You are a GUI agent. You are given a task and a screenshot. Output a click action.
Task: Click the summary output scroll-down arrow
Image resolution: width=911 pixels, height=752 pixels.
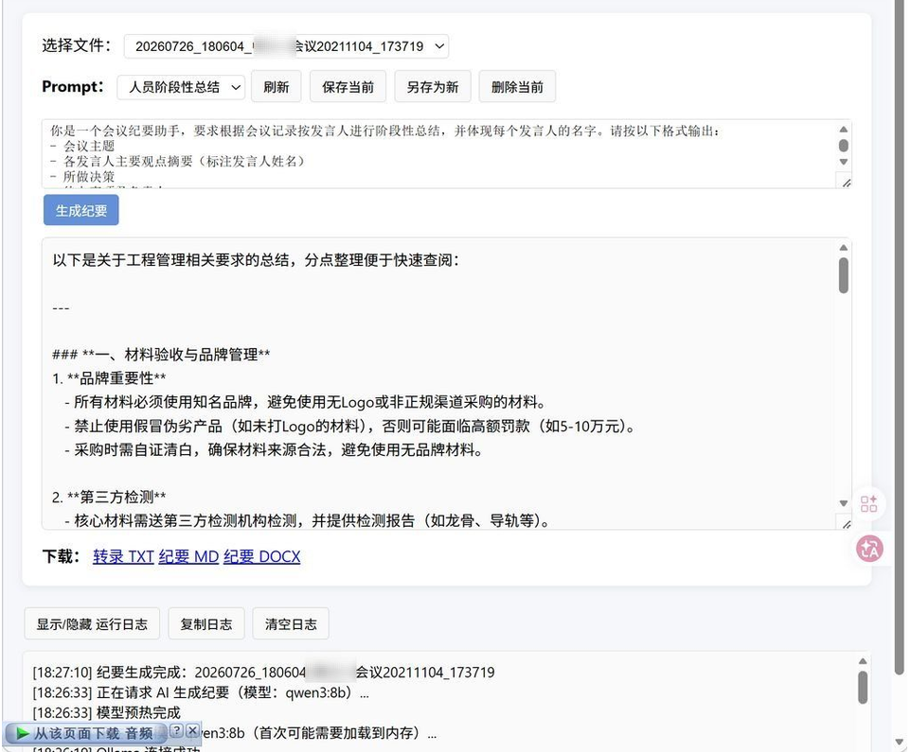coord(844,503)
